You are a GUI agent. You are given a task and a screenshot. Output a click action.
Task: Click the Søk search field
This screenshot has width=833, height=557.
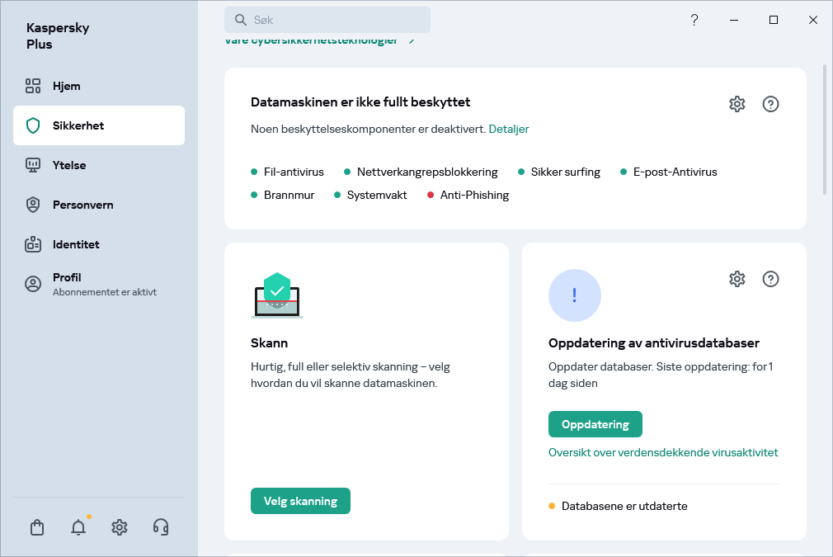[x=327, y=20]
